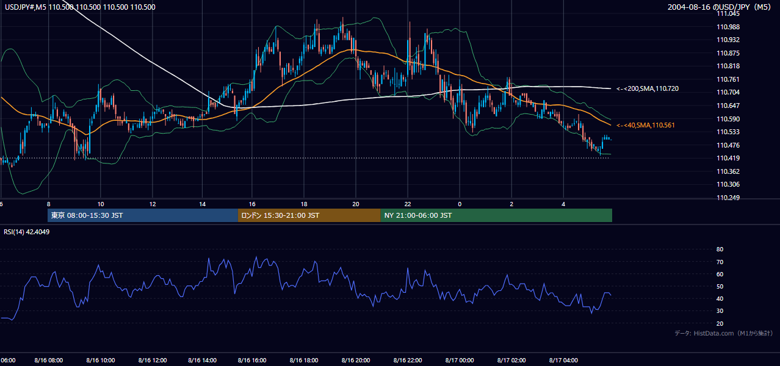Click the 110.249 price axis label
Image resolution: width=780 pixels, height=366 pixels.
click(729, 198)
